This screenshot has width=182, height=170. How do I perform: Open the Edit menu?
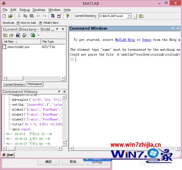[13, 10]
